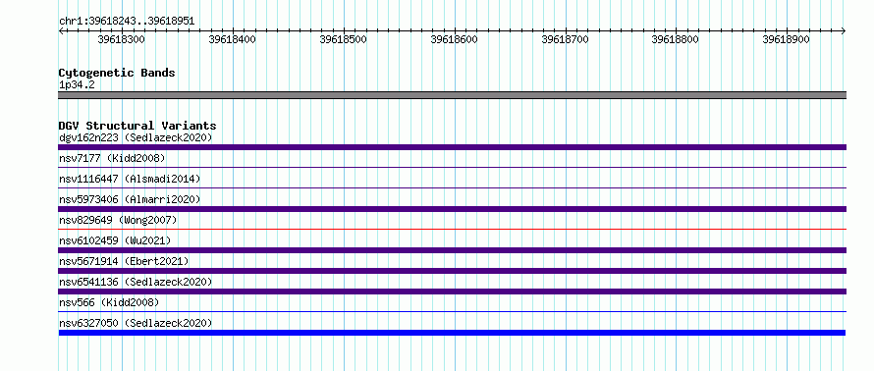
Task: Click the right arrowhead of the ruler
Action: [x=843, y=31]
